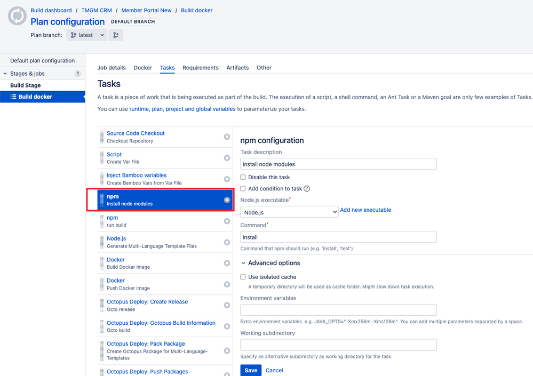Open the Node.js Generate Multi-Language Template task

116,238
